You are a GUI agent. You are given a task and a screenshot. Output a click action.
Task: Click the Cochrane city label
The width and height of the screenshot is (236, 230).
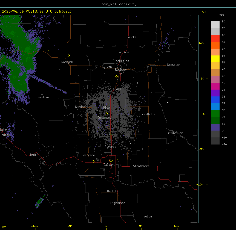pos(88,155)
